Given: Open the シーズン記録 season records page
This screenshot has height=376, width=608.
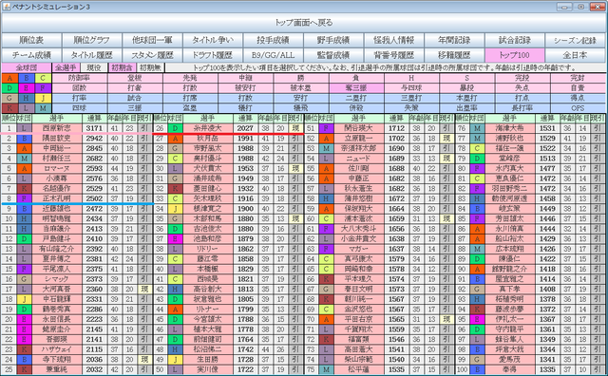Looking at the screenshot, I should click(x=576, y=40).
